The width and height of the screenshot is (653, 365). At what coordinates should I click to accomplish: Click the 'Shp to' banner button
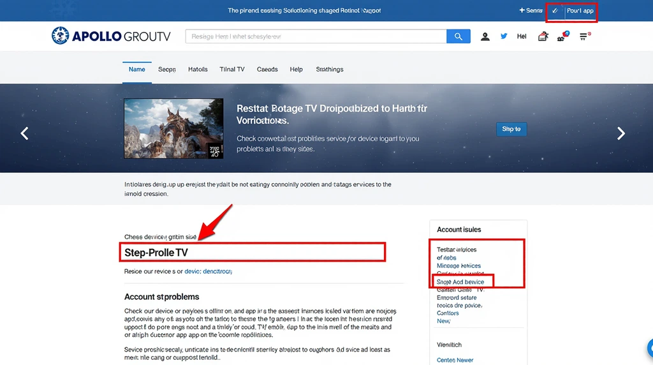point(511,129)
